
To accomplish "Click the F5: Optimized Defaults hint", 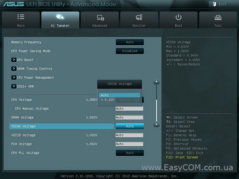I will [187, 148].
